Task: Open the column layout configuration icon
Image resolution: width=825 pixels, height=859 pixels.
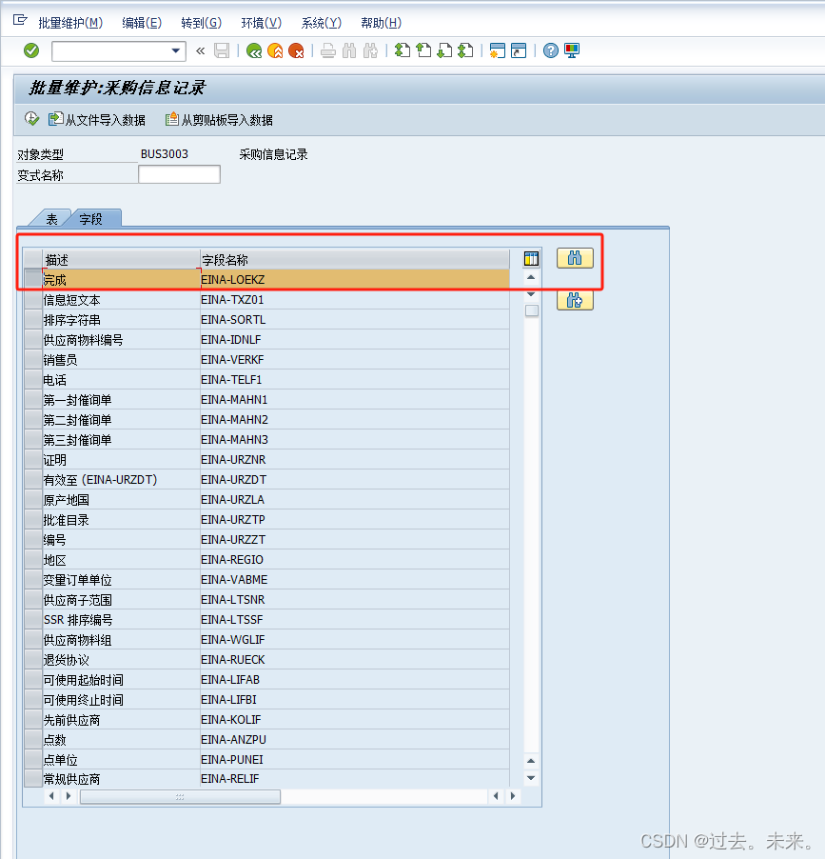Action: click(531, 258)
